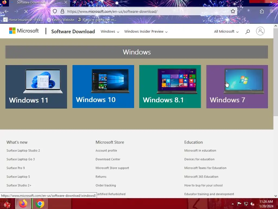The width and height of the screenshot is (278, 209).
Task: Open the Windows 7 download tile
Action: [x=237, y=87]
